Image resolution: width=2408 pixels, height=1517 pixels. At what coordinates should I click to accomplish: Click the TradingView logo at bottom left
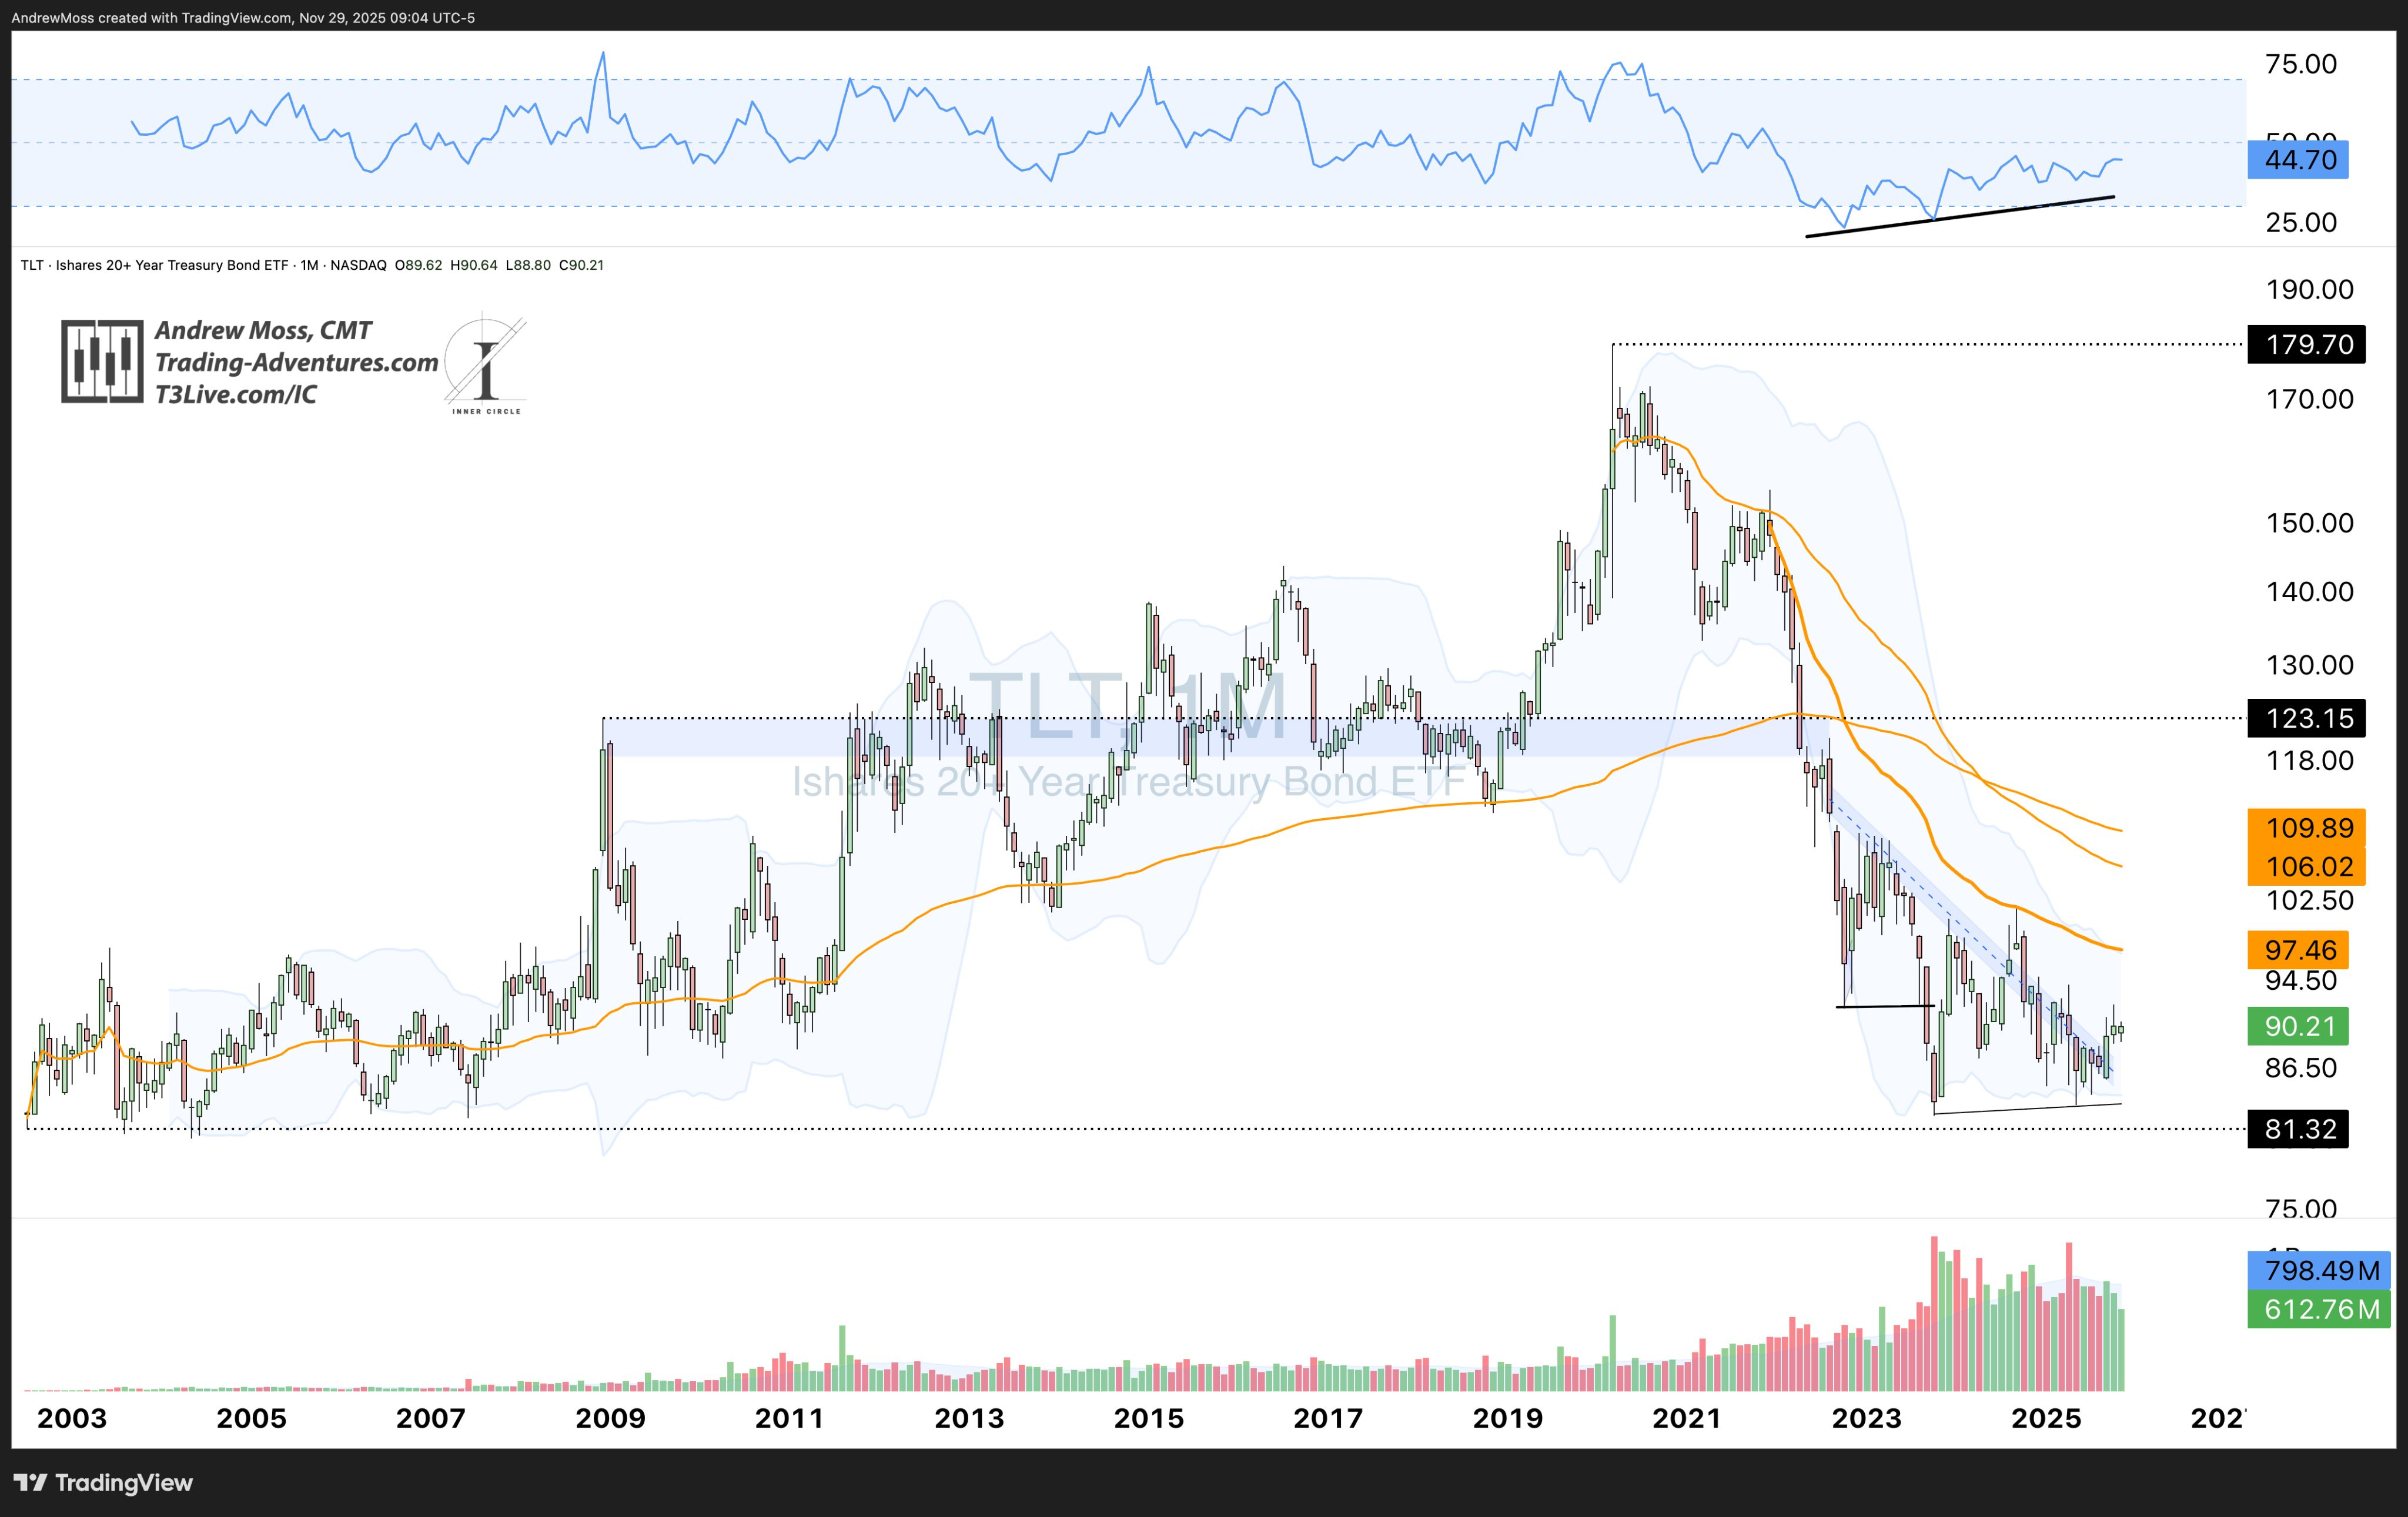103,1482
